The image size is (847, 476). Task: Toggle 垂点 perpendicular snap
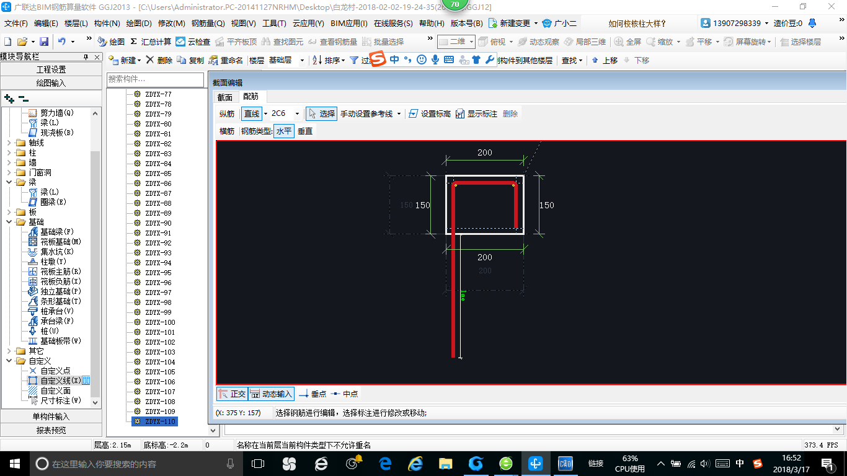[313, 394]
